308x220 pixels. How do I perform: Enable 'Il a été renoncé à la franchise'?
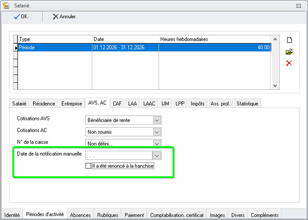tap(88, 166)
